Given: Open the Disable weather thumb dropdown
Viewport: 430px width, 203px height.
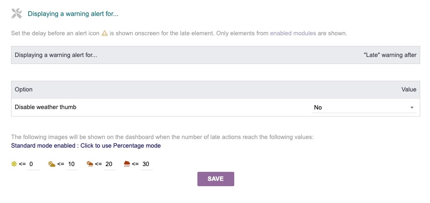Looking at the screenshot, I should [364, 107].
